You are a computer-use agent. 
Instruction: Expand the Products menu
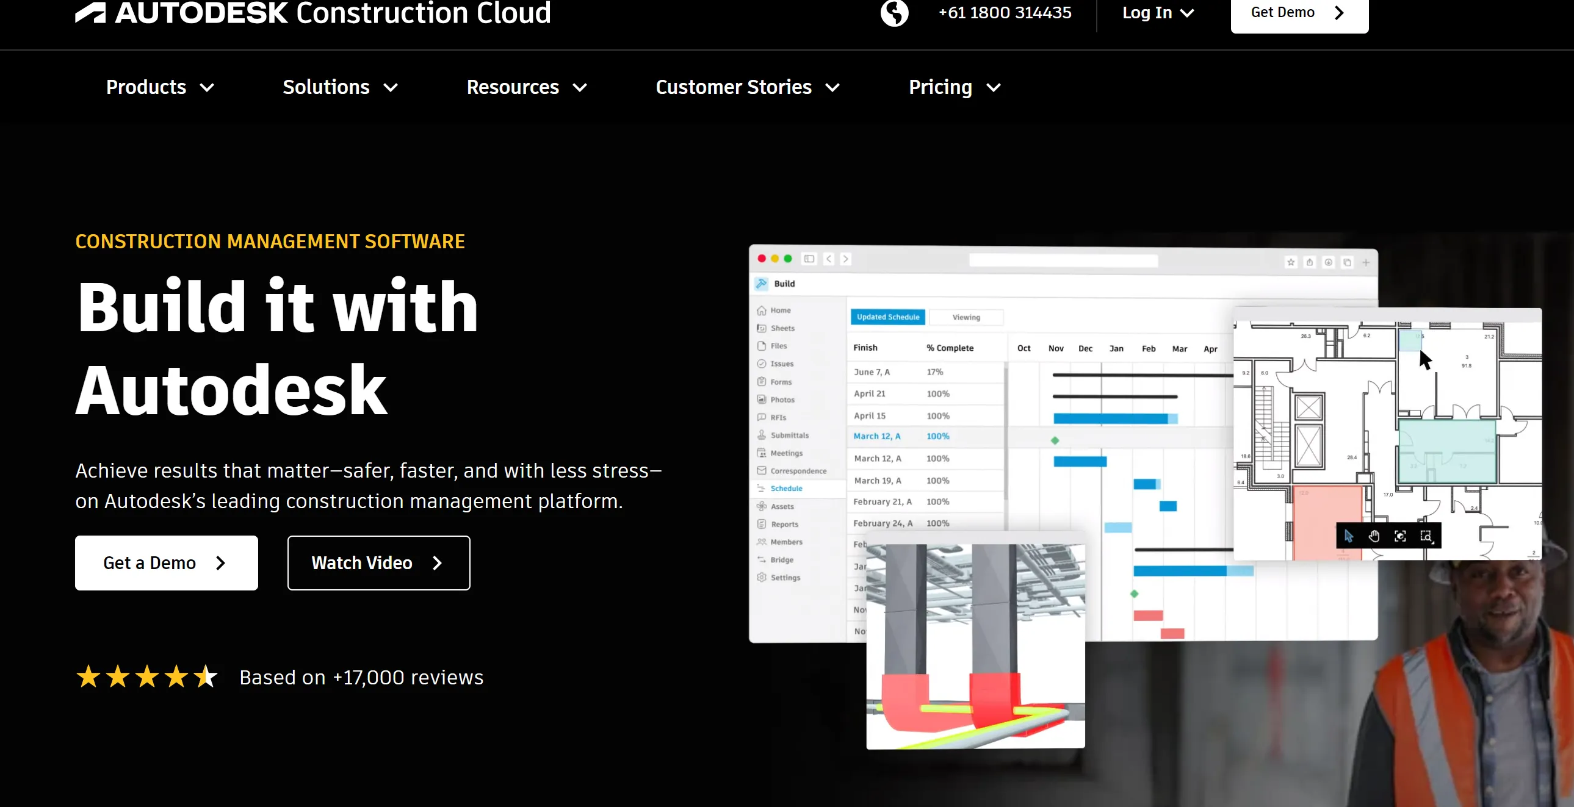[x=160, y=87]
